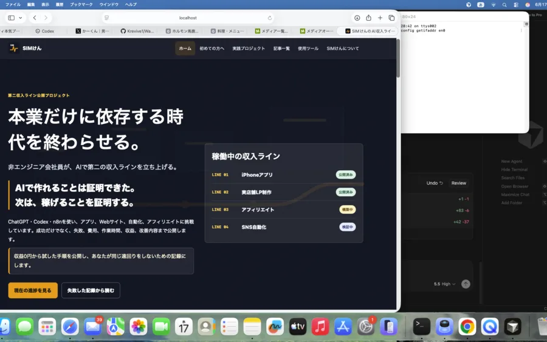Open the ブックマーク menu in menu bar
547x342 pixels.
[x=81, y=4]
